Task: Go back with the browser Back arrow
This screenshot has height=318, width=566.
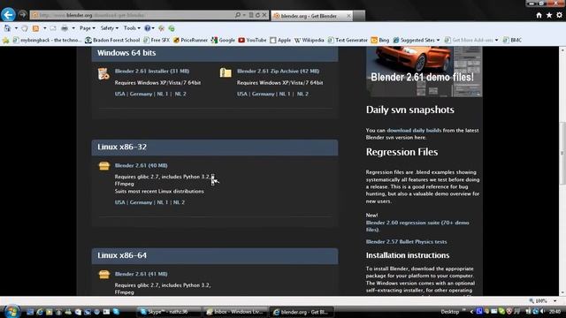Action: (8, 15)
